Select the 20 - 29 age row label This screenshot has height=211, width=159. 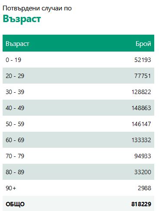tap(15, 76)
